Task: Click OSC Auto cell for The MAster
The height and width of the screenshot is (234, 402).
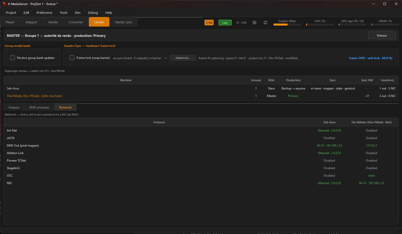Action: click(x=371, y=176)
